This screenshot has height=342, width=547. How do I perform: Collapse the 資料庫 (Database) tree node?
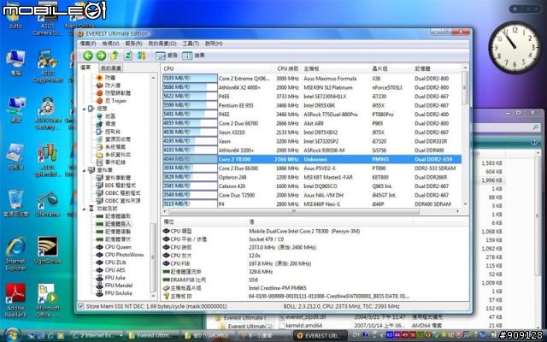84,170
